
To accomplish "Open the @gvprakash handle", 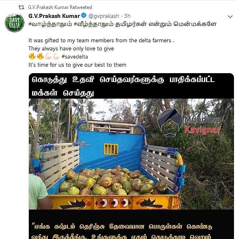I will point(104,16).
